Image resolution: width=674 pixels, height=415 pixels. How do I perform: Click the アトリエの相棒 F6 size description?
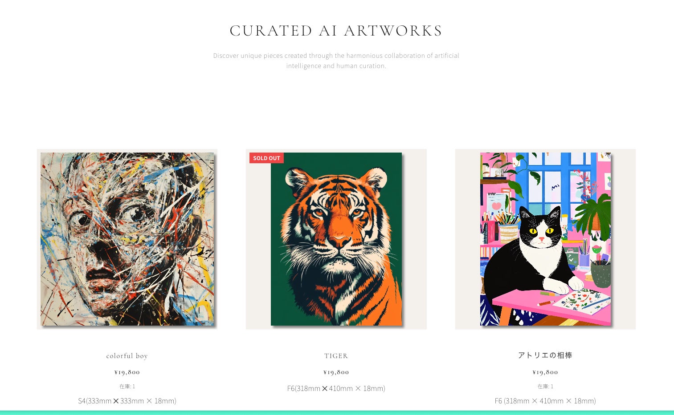coord(545,401)
